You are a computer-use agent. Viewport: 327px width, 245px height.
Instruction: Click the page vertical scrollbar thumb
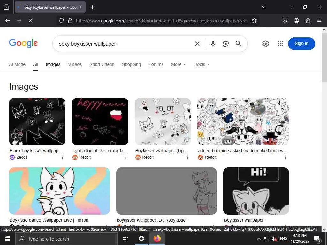click(x=324, y=57)
